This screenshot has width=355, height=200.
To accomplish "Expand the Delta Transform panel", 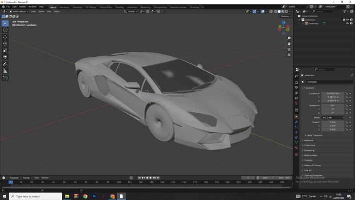I will [x=315, y=136].
